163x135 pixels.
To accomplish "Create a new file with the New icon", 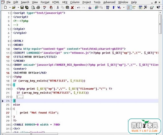I will (5, 7).
